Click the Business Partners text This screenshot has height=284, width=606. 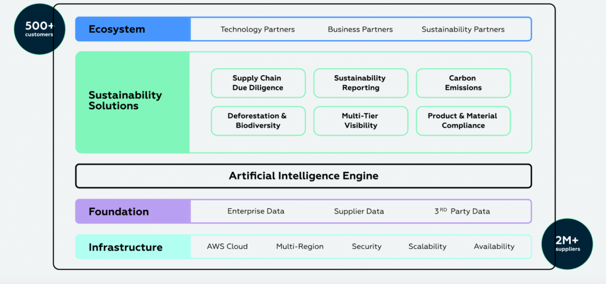[x=360, y=29]
